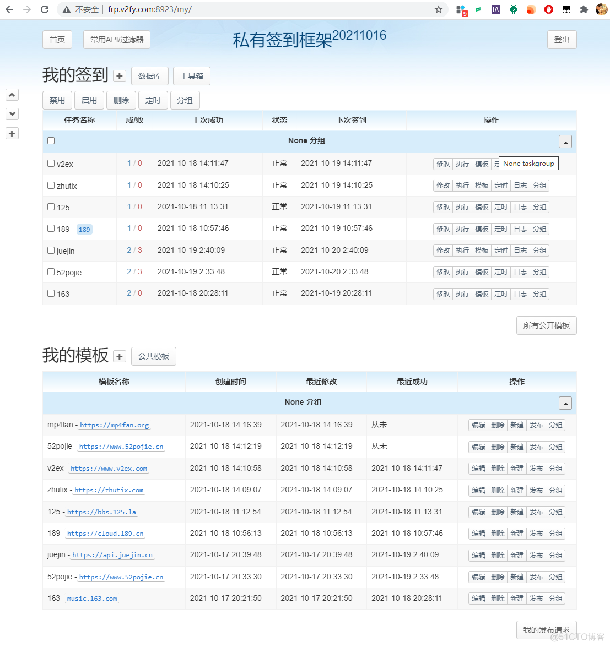The image size is (610, 647).
Task: Click the insecure site warning icon
Action: 67,9
